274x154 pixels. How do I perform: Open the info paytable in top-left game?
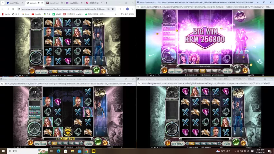pyautogui.click(x=32, y=71)
